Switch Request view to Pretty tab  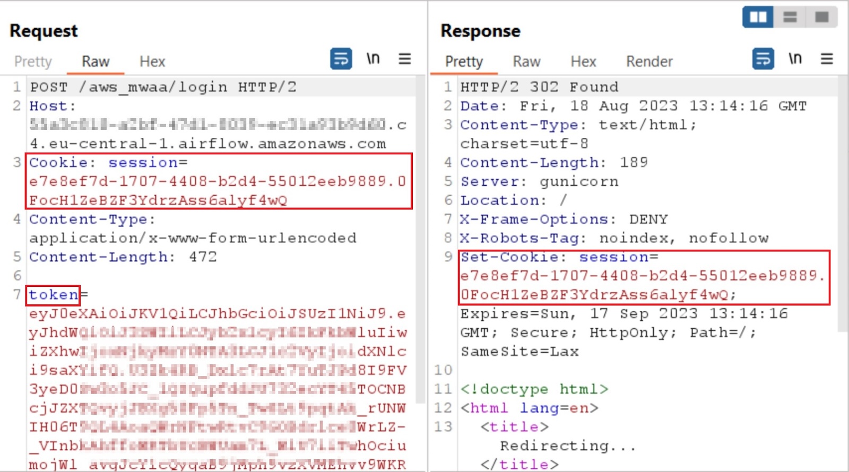coord(33,62)
